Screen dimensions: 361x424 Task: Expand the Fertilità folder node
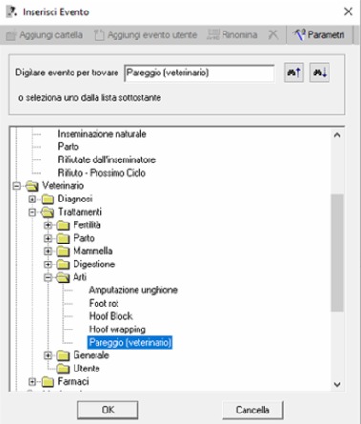48,225
